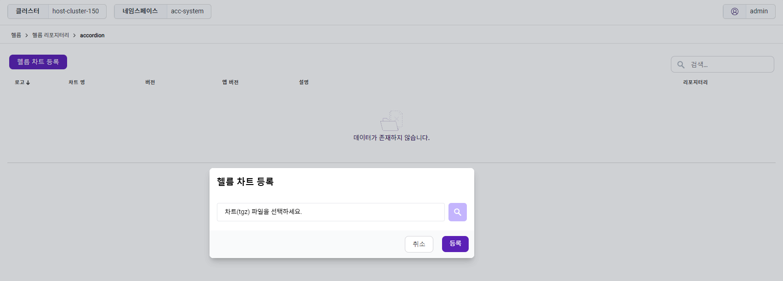This screenshot has width=783, height=281.
Task: Click the admin user profile icon
Action: tap(735, 11)
